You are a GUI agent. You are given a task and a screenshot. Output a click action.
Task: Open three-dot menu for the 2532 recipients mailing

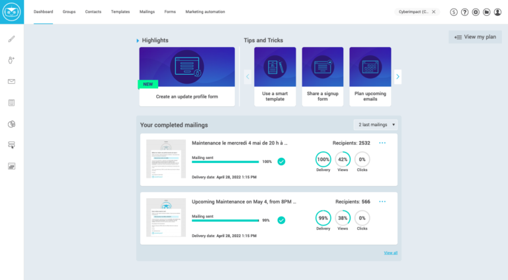382,143
